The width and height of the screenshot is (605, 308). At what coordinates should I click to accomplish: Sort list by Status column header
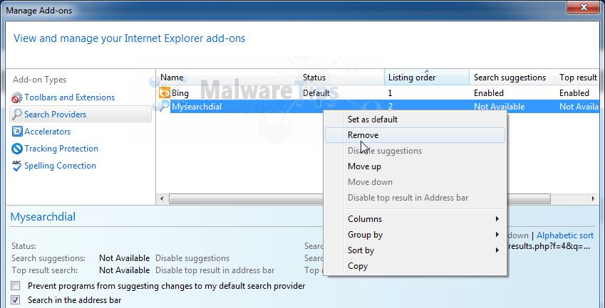pos(341,78)
